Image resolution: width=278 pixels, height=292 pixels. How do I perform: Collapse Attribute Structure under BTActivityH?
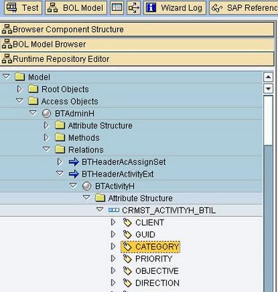pyautogui.click(x=87, y=198)
